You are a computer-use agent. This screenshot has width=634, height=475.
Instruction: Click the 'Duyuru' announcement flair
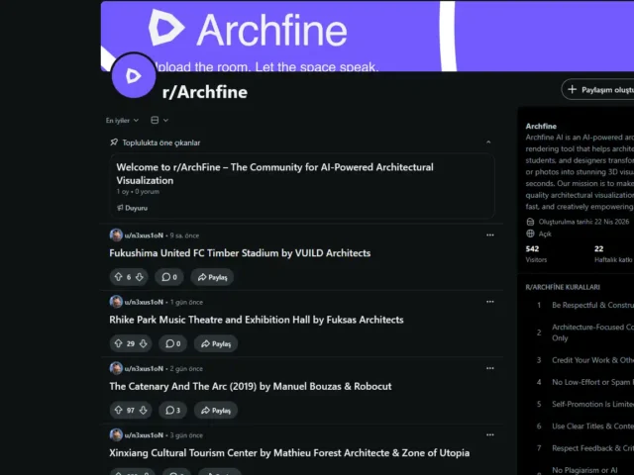point(132,208)
